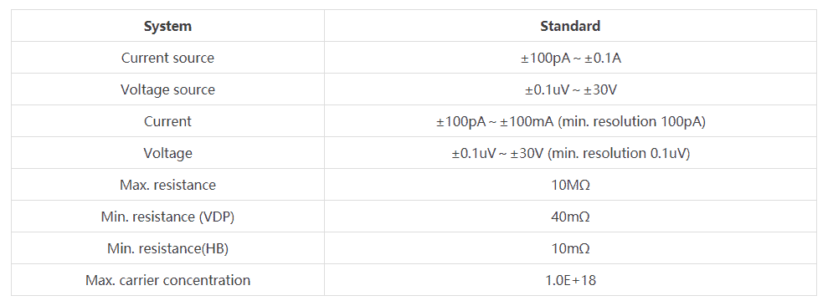Image resolution: width=828 pixels, height=306 pixels.
Task: Select the Current source row label
Action: click(168, 58)
